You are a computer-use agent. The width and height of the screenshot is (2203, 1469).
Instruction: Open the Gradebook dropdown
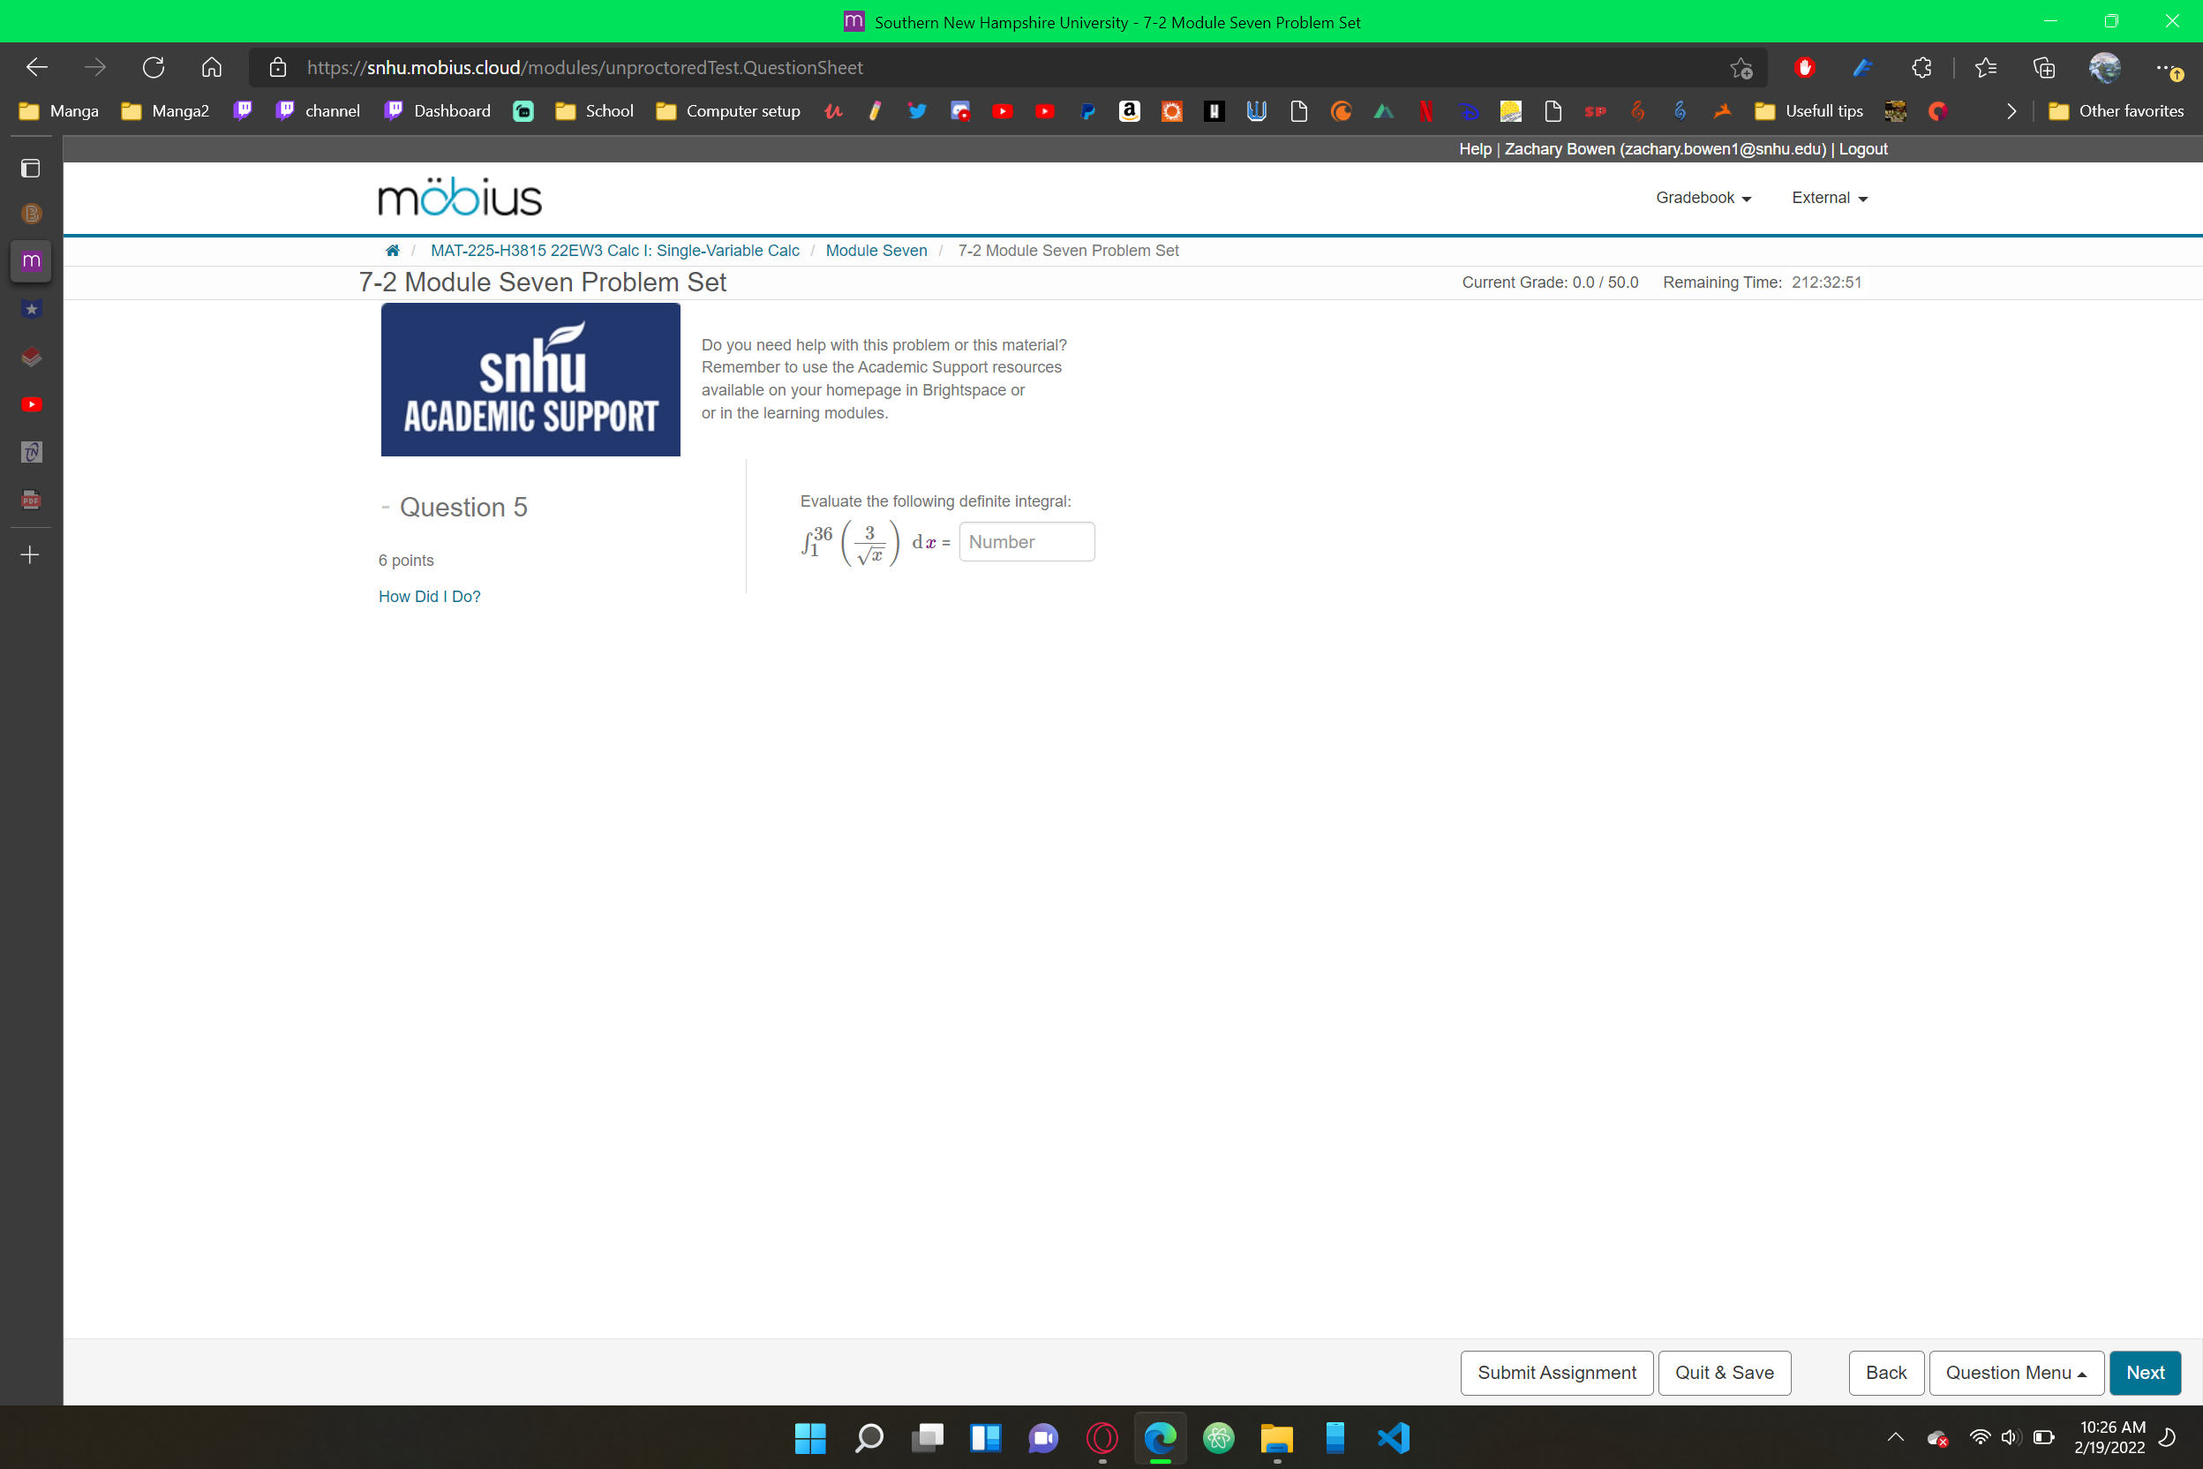coord(1702,197)
